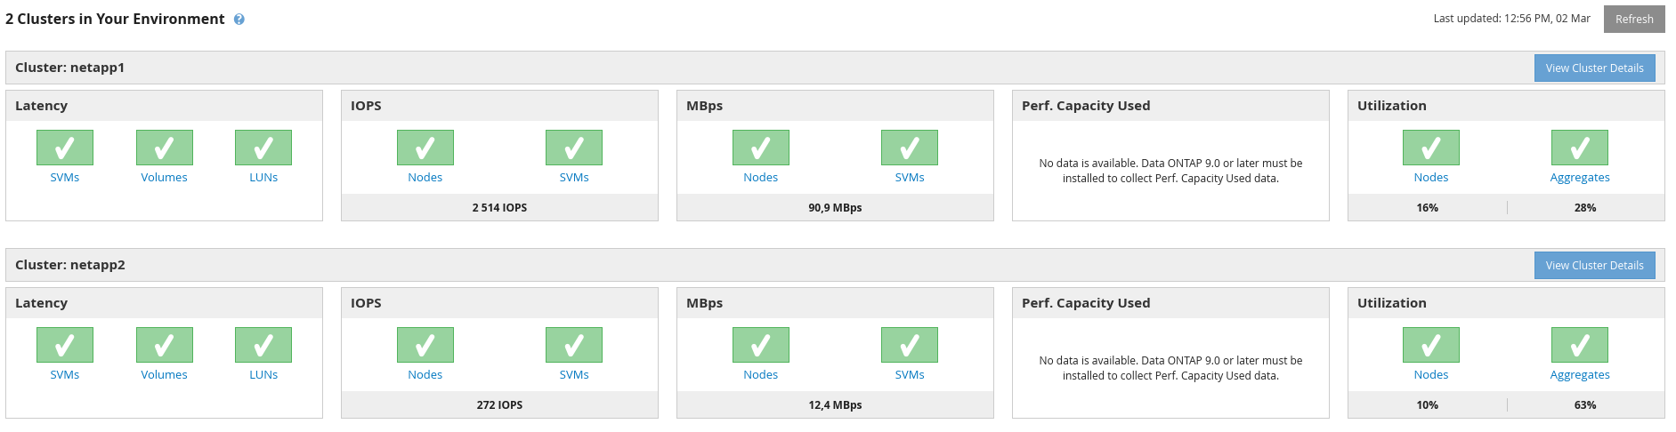Click netapp1 IOPS Nodes status checkmark icon
1676x432 pixels.
[425, 148]
